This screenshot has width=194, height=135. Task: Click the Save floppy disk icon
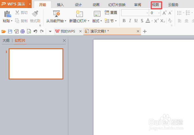[10, 31]
